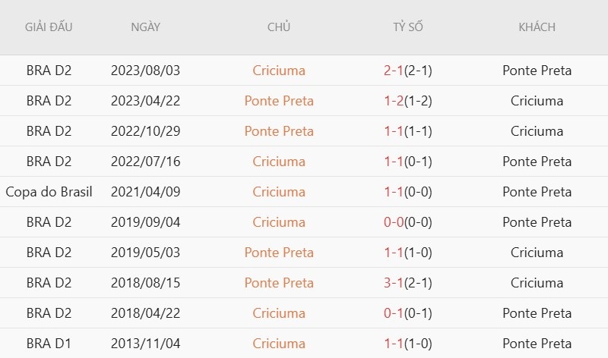
Task: Click score 1-2(1-2) from 2023/04/22 match
Action: pyautogui.click(x=408, y=101)
